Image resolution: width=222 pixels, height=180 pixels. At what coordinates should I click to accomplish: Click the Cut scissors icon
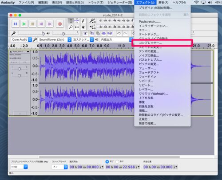pos(85,33)
